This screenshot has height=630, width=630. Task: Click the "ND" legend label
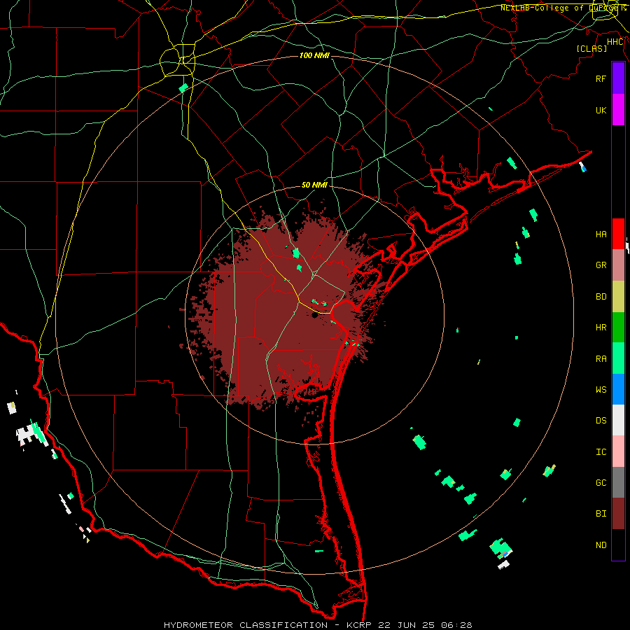pos(601,545)
